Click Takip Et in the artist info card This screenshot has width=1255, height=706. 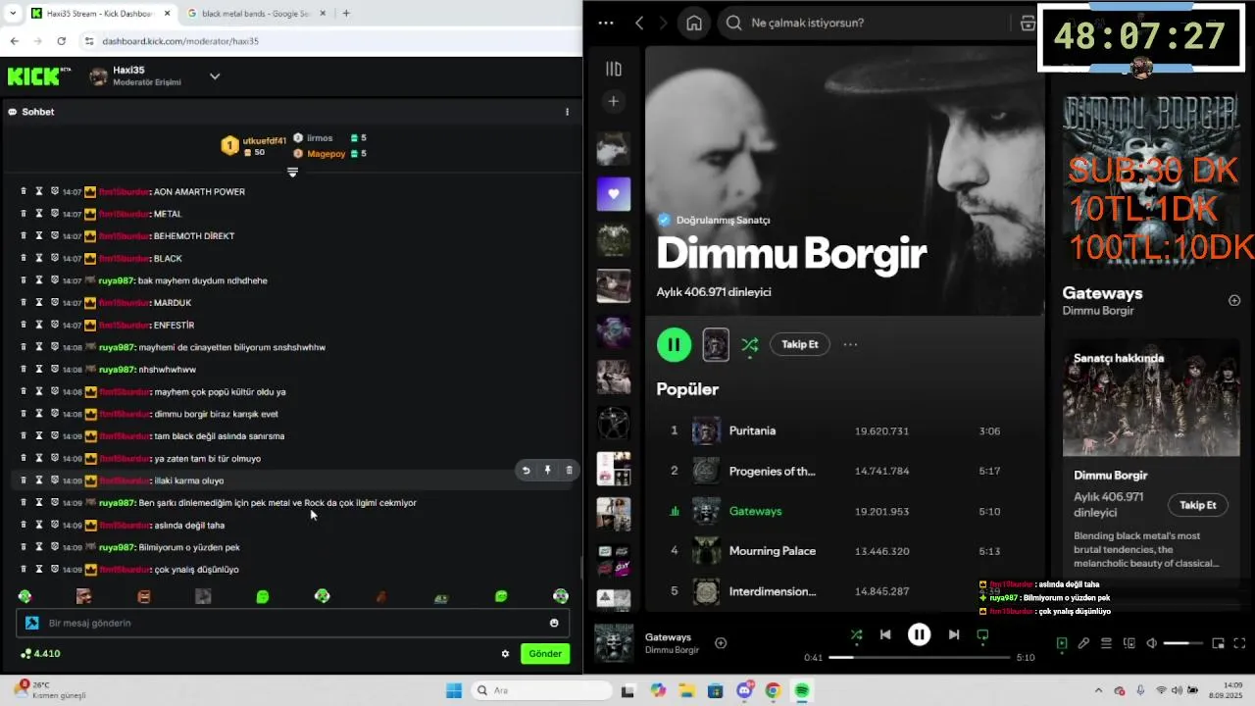point(1198,505)
